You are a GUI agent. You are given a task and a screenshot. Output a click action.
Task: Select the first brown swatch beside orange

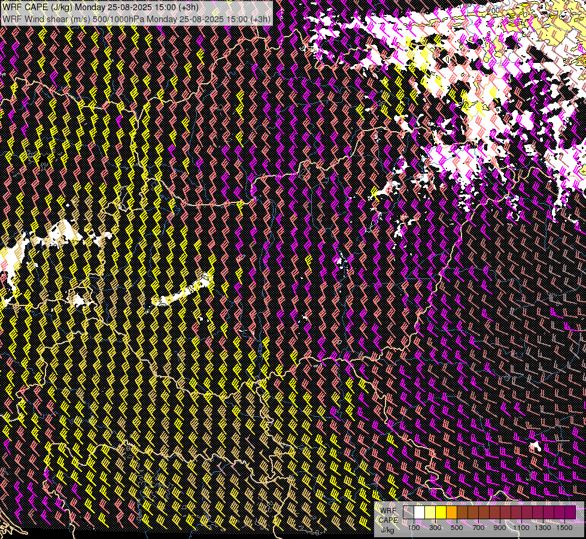click(462, 513)
